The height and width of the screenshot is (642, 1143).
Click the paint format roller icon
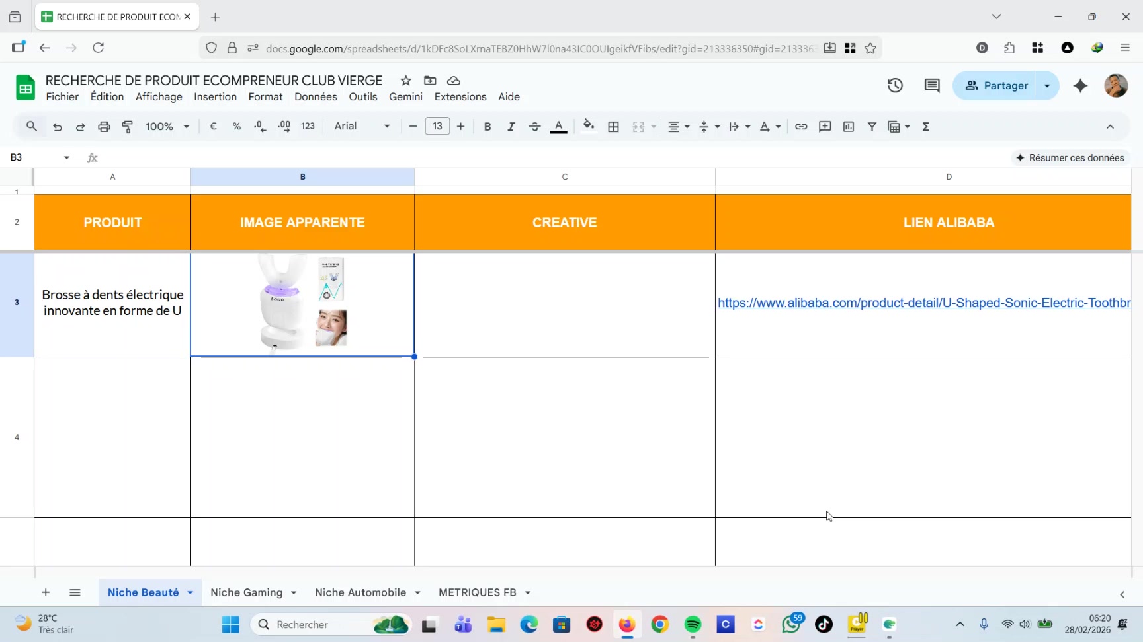coord(128,127)
